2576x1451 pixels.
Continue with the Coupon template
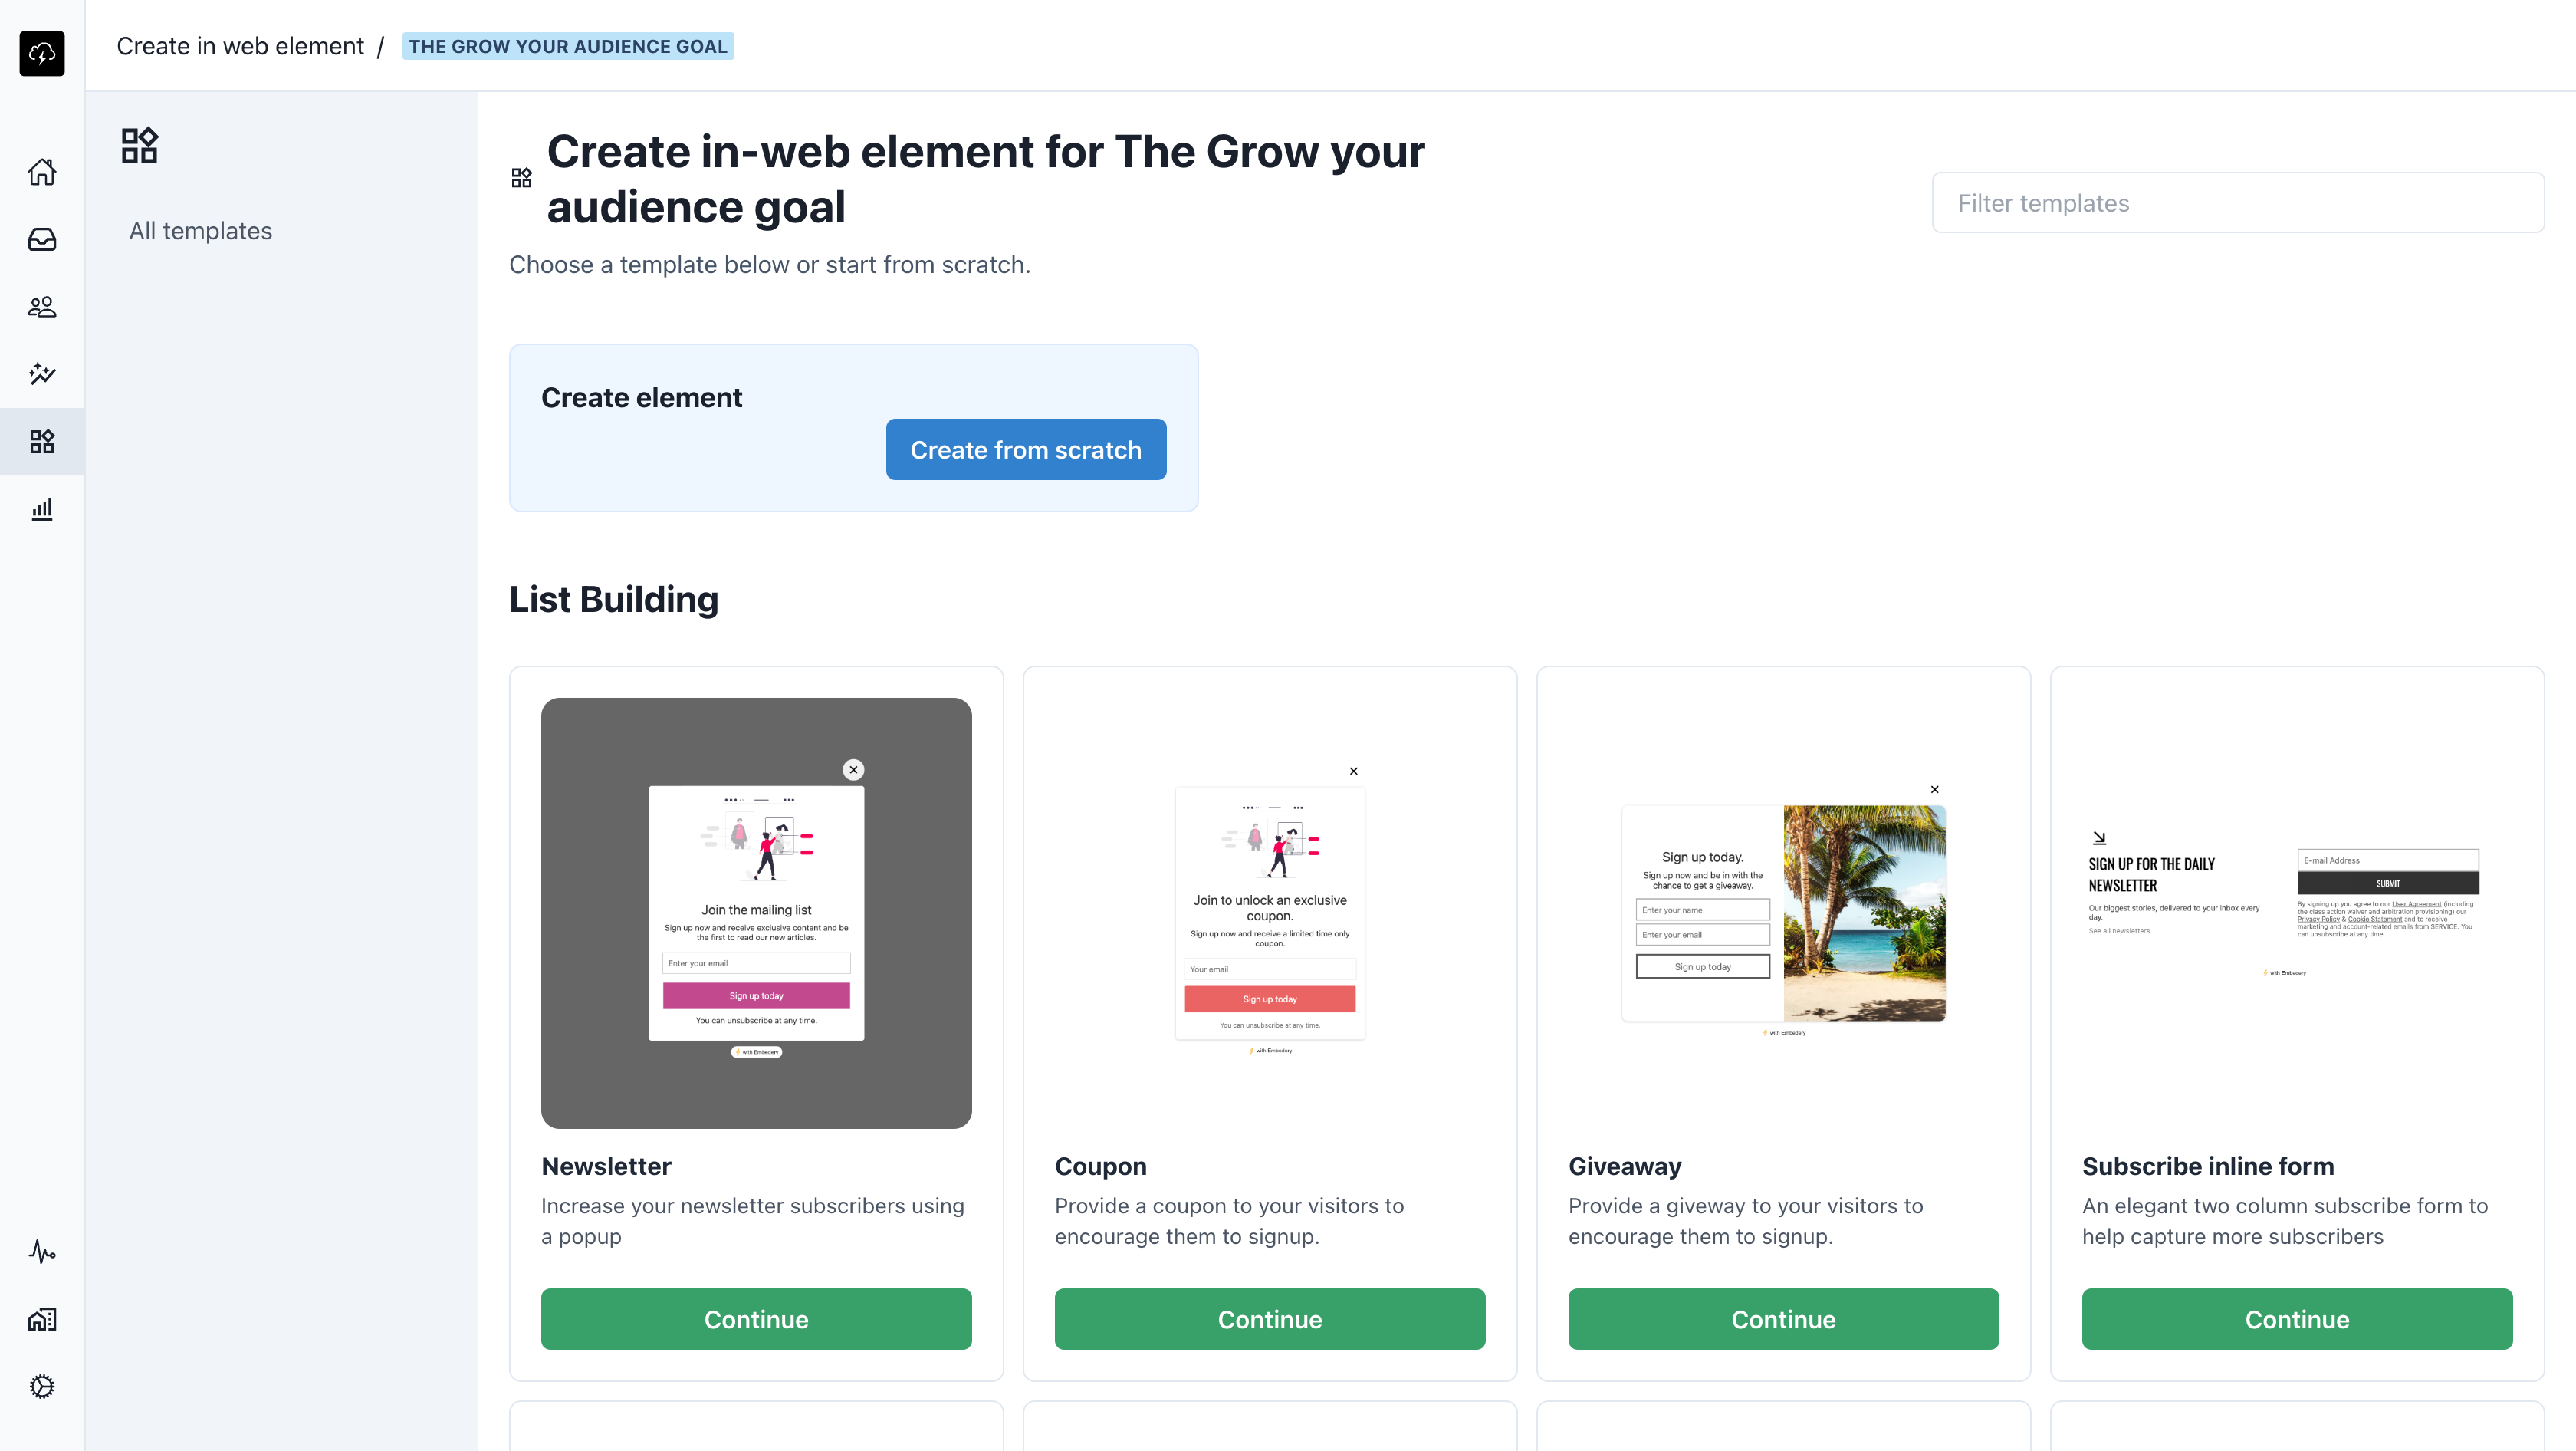click(1270, 1319)
